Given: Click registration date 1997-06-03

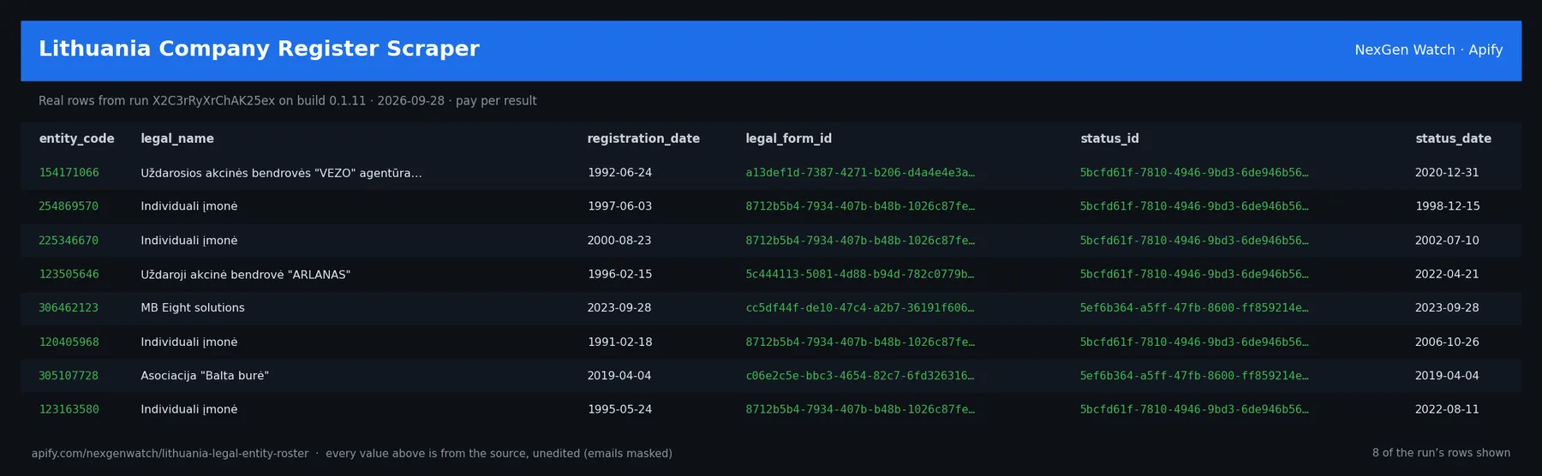Looking at the screenshot, I should pyautogui.click(x=619, y=206).
